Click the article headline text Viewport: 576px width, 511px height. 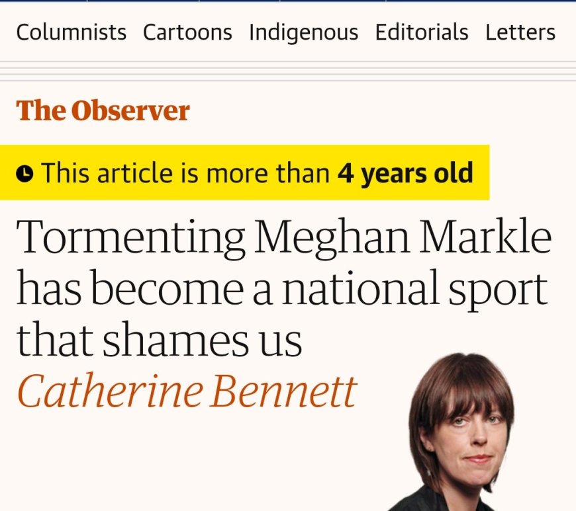click(282, 288)
